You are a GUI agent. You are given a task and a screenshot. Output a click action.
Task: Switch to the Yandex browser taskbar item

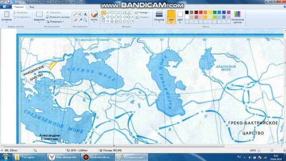click(63, 157)
